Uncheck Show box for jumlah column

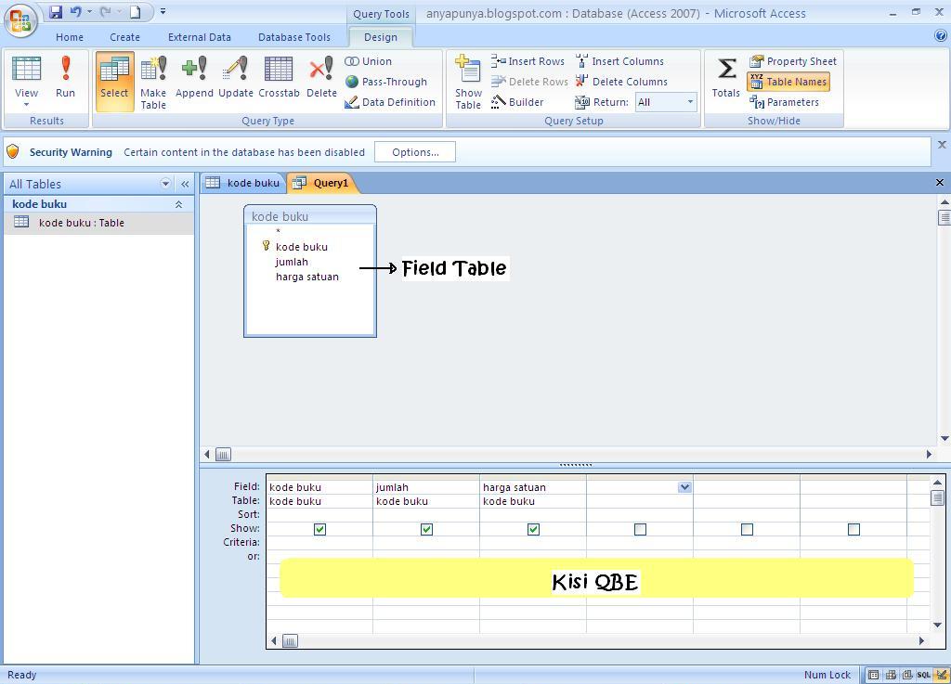pyautogui.click(x=426, y=530)
